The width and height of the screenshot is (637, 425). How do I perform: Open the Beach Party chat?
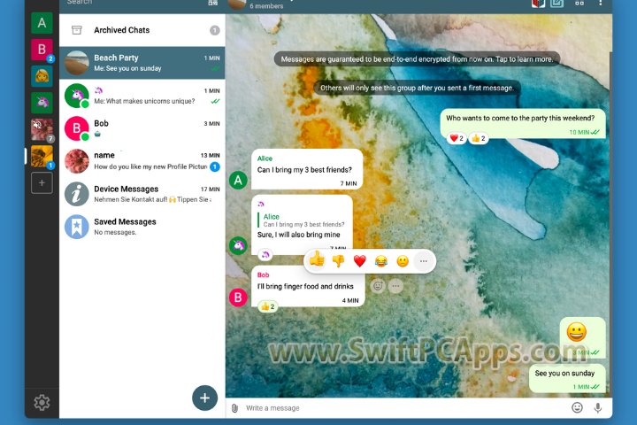click(x=142, y=63)
